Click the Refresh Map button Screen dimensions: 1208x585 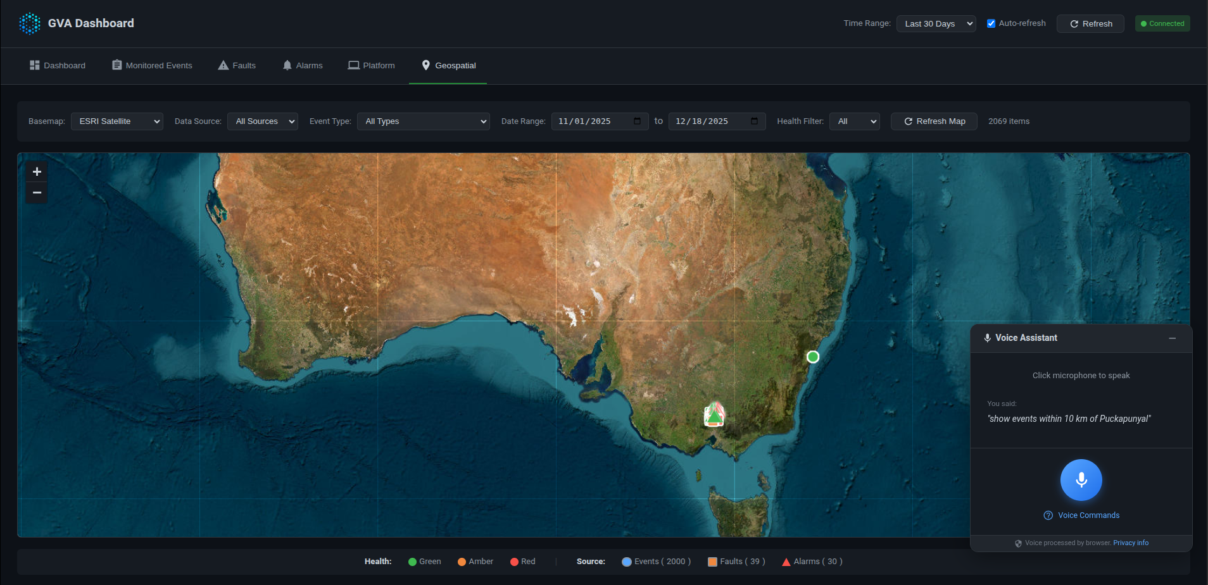pos(934,121)
